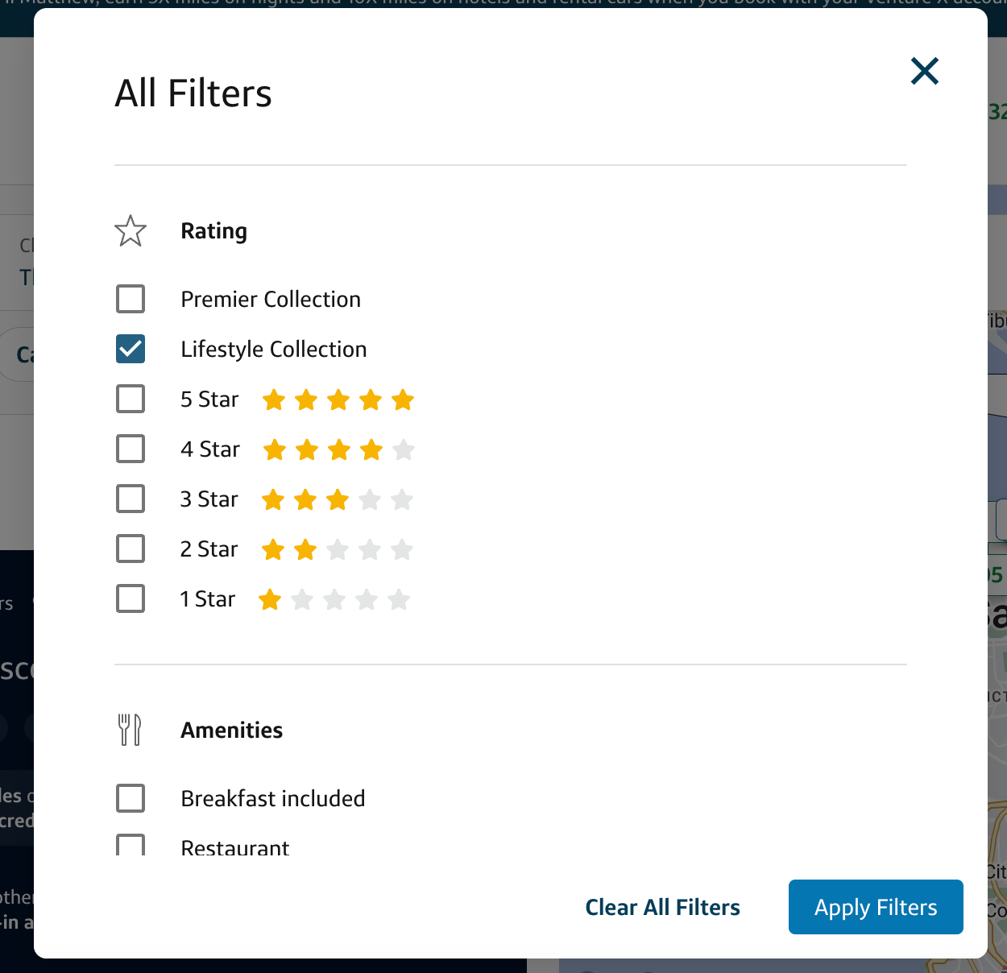
Task: Click the 4 Star gold stars graphic
Action: pyautogui.click(x=338, y=449)
